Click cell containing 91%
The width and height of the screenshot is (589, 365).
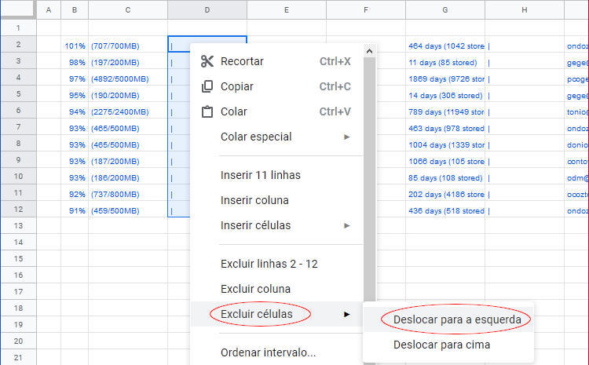tap(75, 210)
